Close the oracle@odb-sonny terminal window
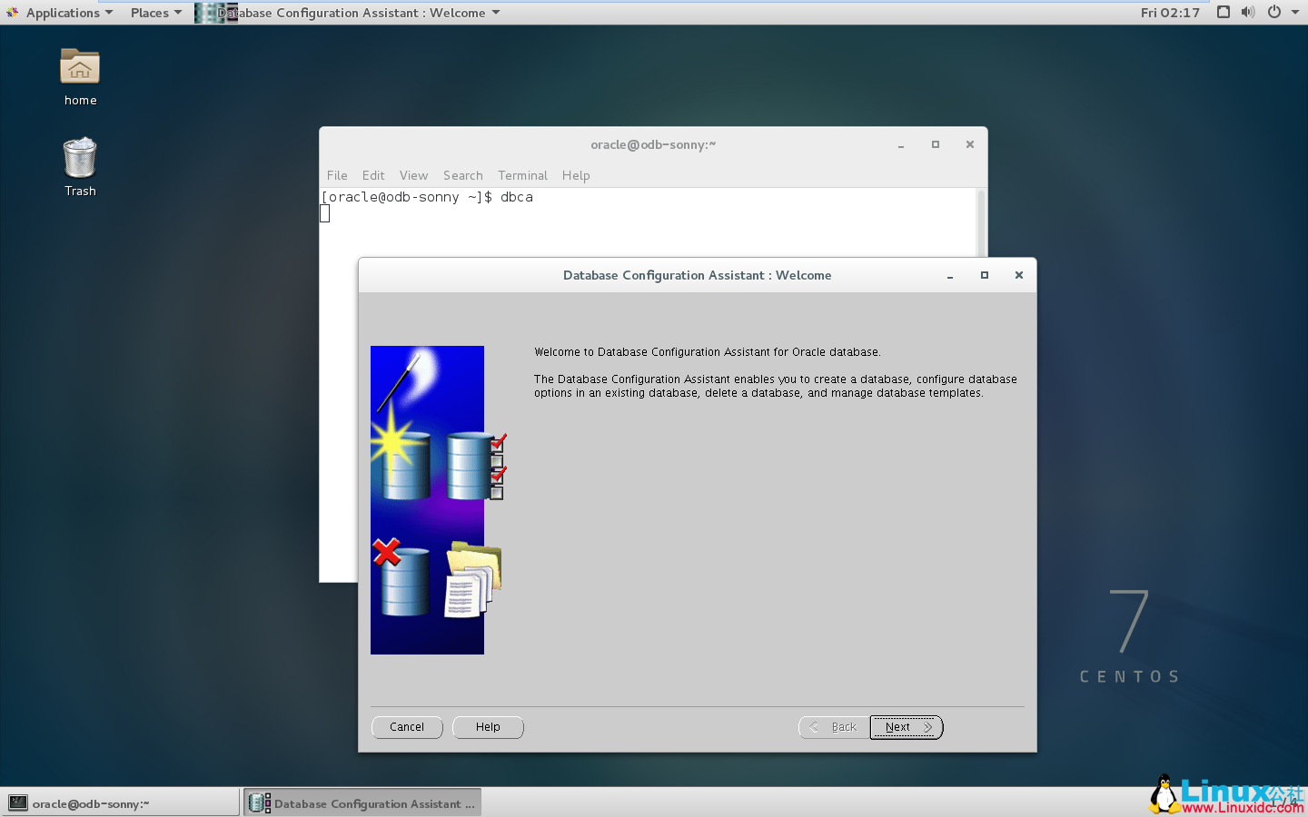This screenshot has width=1308, height=817. (x=970, y=144)
